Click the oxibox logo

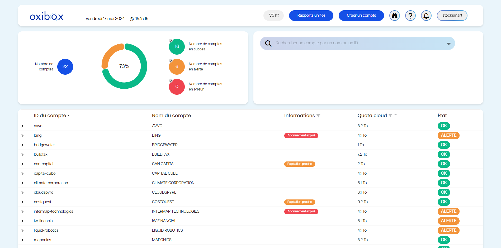(46, 16)
